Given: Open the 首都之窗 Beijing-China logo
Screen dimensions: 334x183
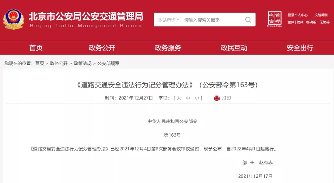Looking at the screenshot, I should point(275,19).
